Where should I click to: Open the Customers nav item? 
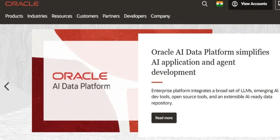point(87,16)
